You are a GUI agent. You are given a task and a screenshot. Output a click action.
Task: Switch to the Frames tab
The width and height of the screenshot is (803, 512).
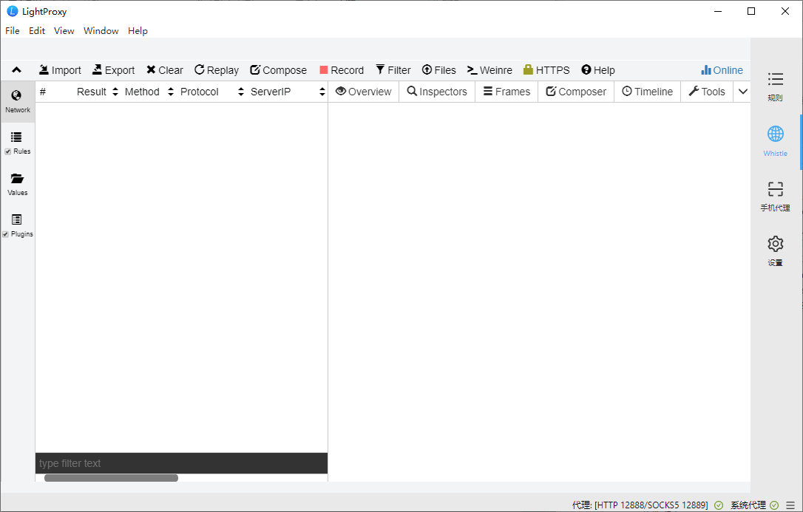pyautogui.click(x=507, y=92)
